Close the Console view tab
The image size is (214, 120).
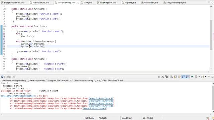13,77
